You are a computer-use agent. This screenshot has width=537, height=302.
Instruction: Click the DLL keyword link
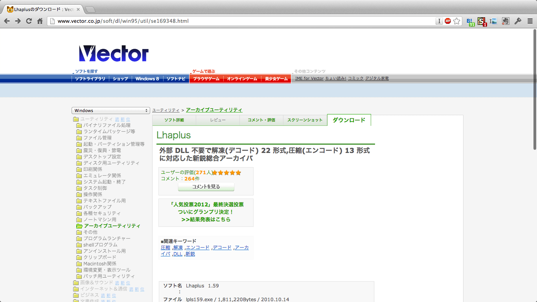pyautogui.click(x=178, y=254)
